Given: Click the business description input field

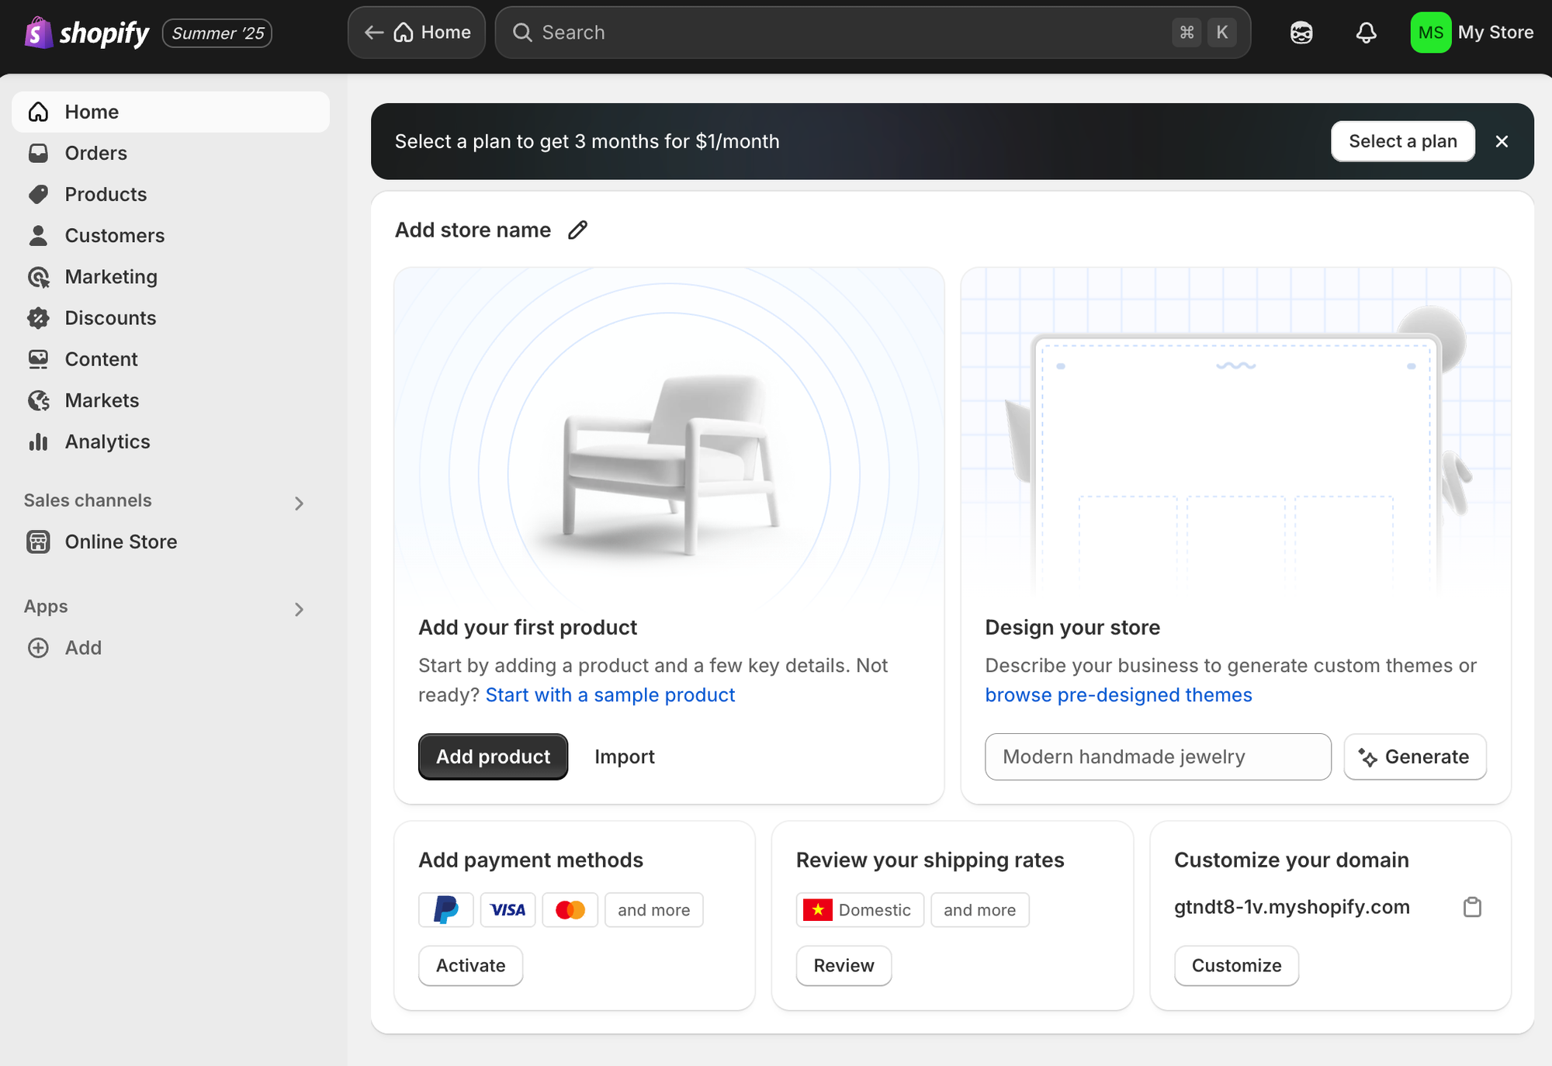Looking at the screenshot, I should pos(1158,756).
